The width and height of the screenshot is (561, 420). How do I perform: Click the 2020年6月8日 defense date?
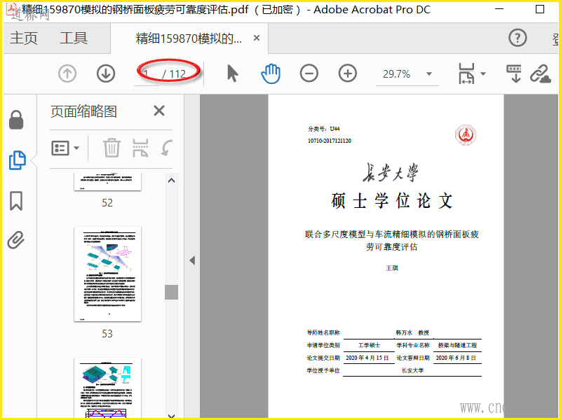(456, 358)
